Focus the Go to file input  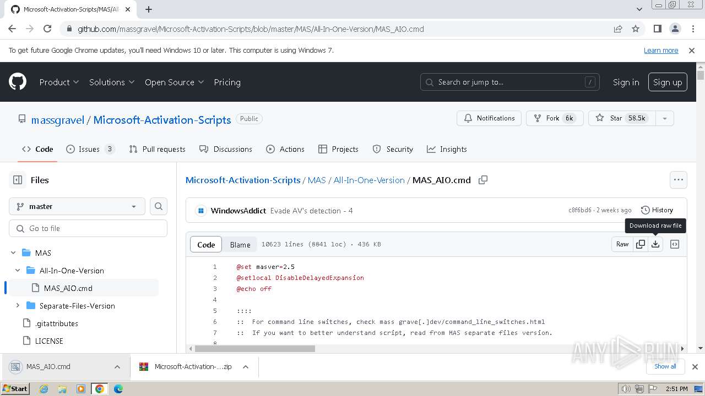(x=88, y=228)
